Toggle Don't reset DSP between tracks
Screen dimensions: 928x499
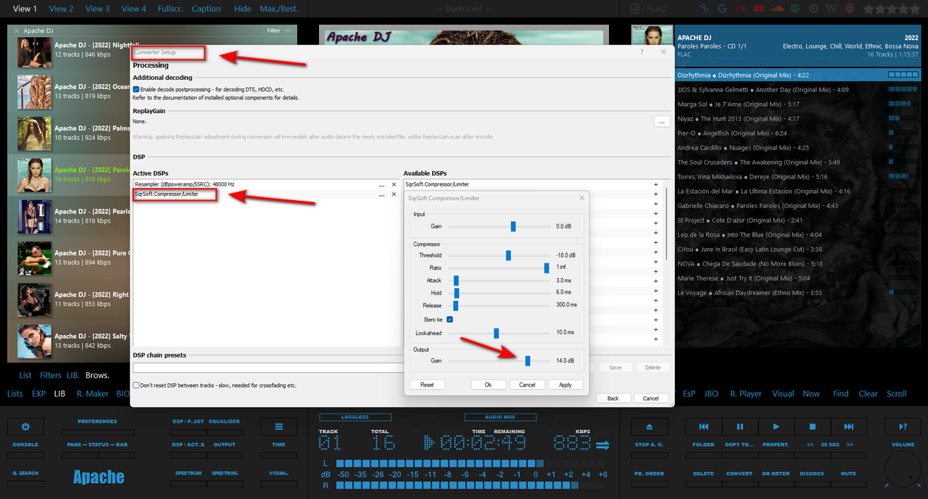click(x=136, y=385)
